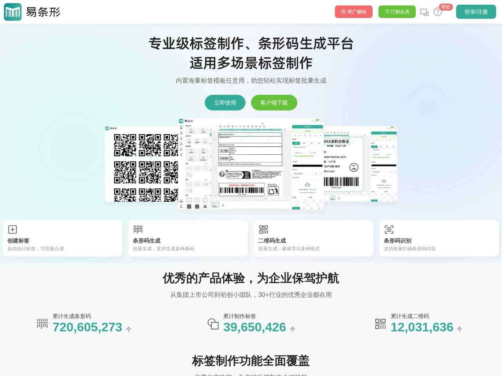The height and width of the screenshot is (376, 502).
Task: Click the 二维码生成 QR code icon
Action: tap(264, 230)
